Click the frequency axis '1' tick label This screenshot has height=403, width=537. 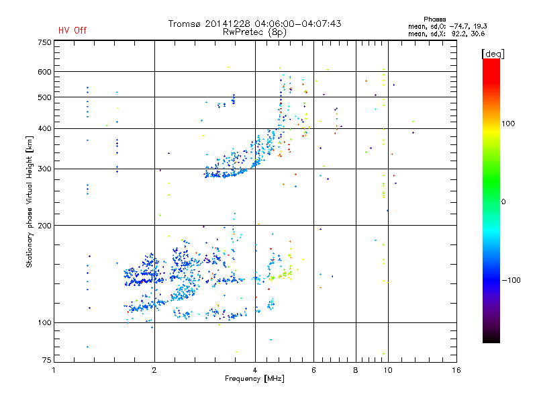[x=54, y=370]
